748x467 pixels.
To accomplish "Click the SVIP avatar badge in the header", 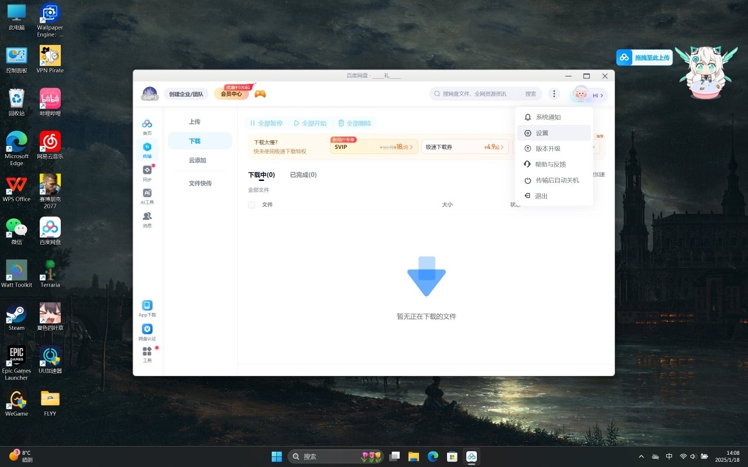I will [150, 94].
